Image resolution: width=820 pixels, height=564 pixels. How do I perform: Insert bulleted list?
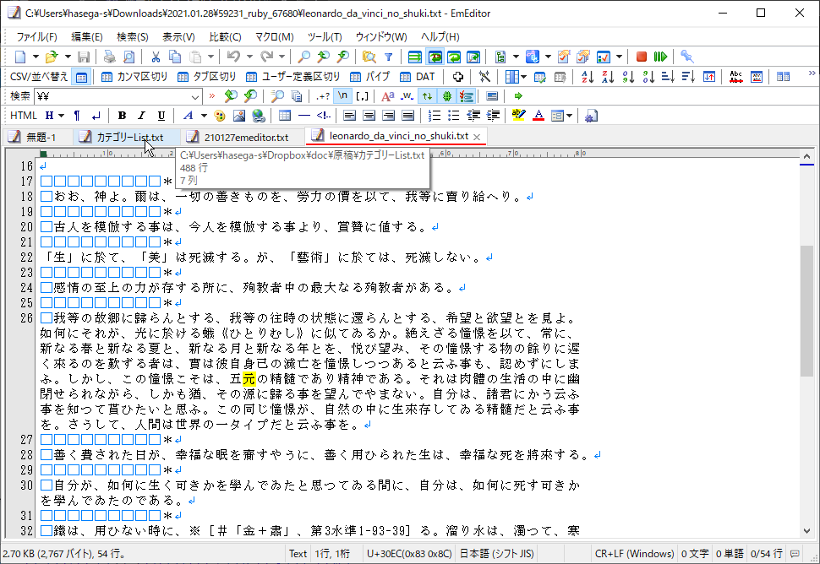453,116
